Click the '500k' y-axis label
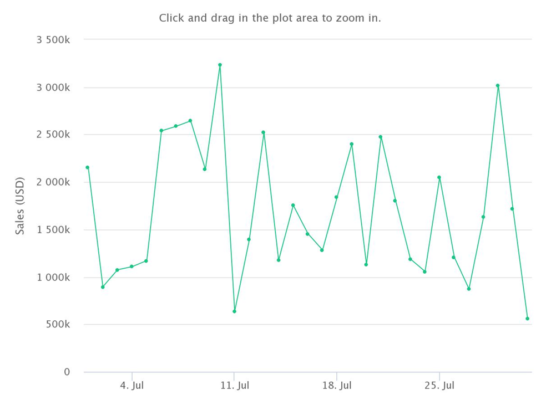The height and width of the screenshot is (405, 541). coord(58,324)
